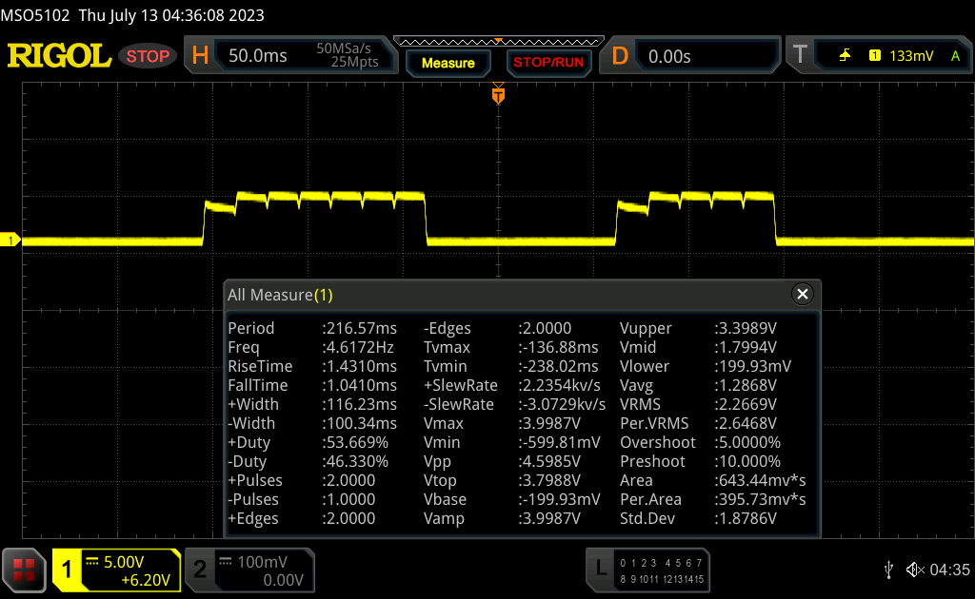Close the All Measure panel

click(802, 295)
